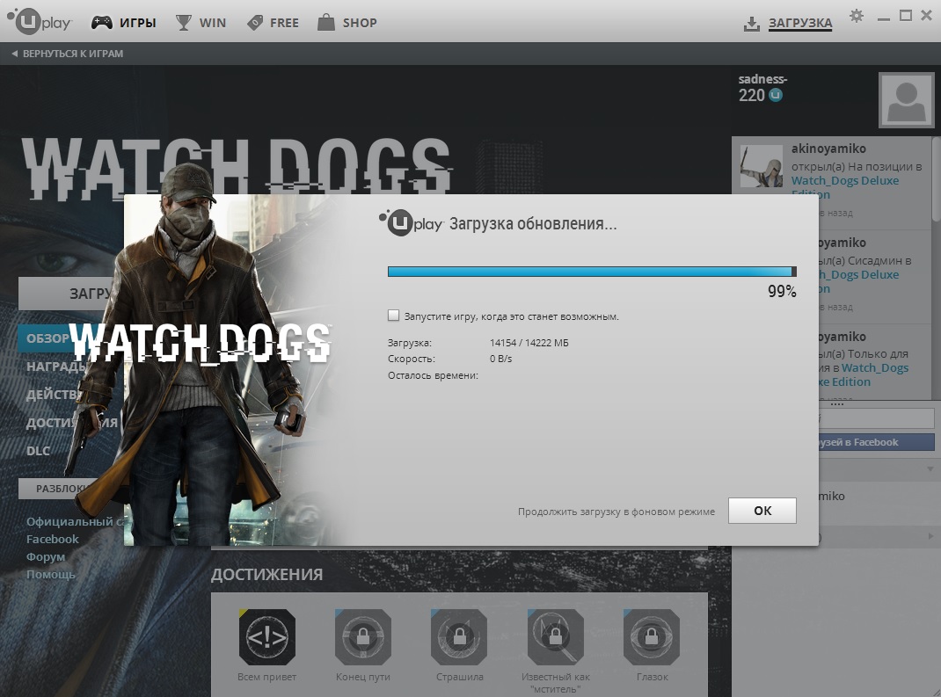This screenshot has height=697, width=941.
Task: Open the SHOP tab
Action: coord(360,24)
